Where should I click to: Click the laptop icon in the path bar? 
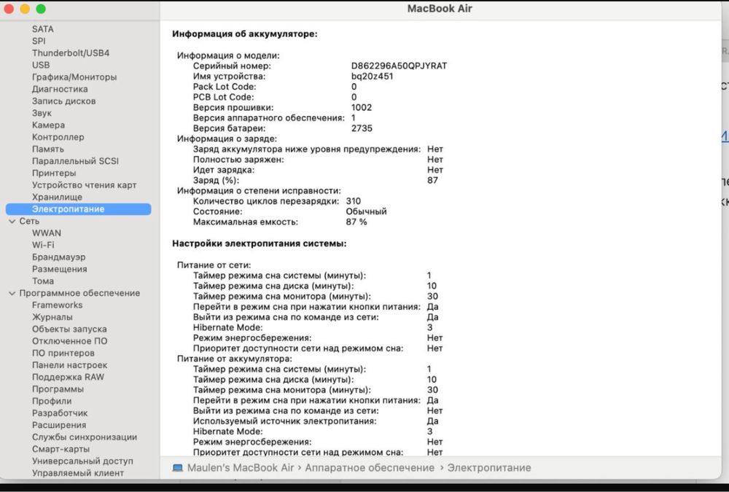pos(177,468)
